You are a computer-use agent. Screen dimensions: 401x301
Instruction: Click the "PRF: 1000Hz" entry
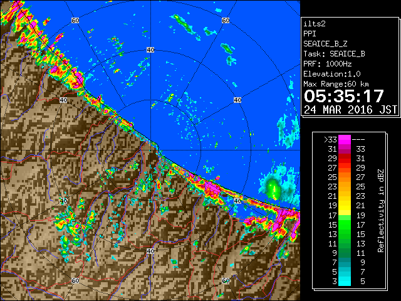point(328,64)
